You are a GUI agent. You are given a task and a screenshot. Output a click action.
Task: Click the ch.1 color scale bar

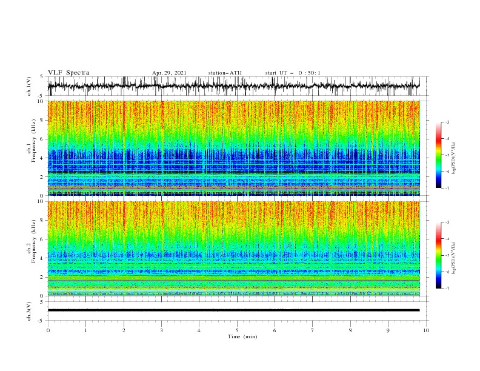438,155
